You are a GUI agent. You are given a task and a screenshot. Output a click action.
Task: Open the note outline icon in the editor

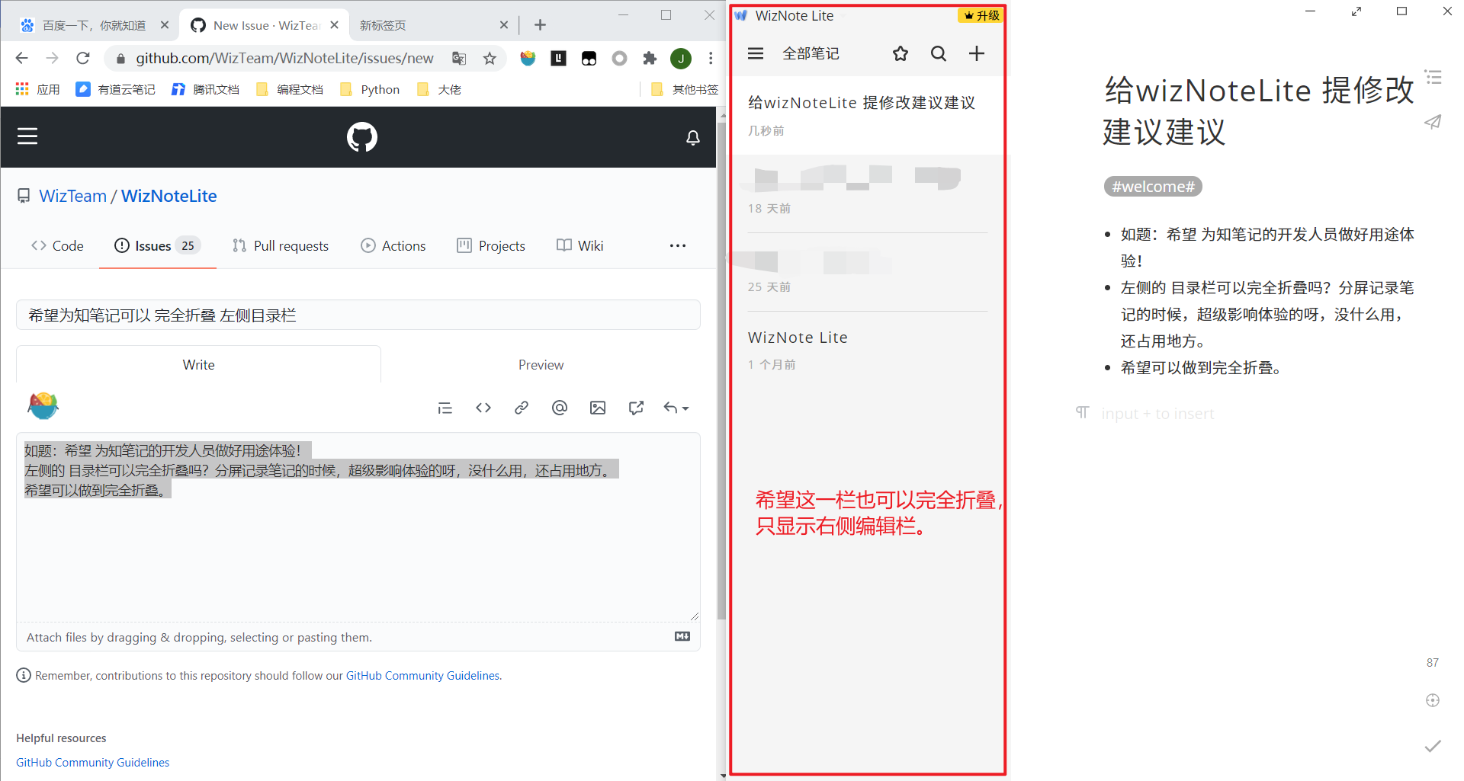tap(1434, 77)
